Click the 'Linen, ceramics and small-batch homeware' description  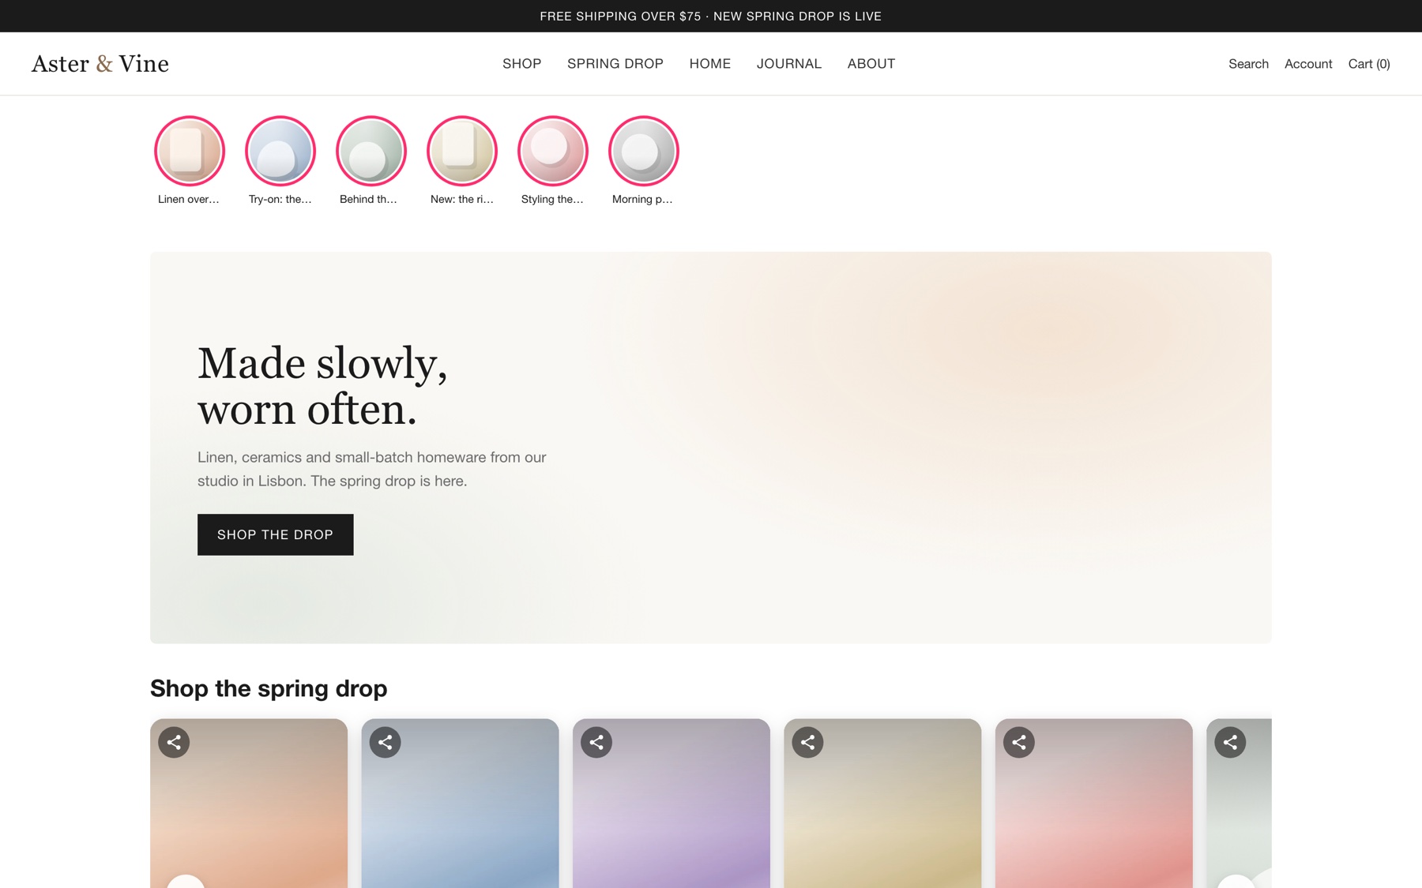tap(372, 469)
